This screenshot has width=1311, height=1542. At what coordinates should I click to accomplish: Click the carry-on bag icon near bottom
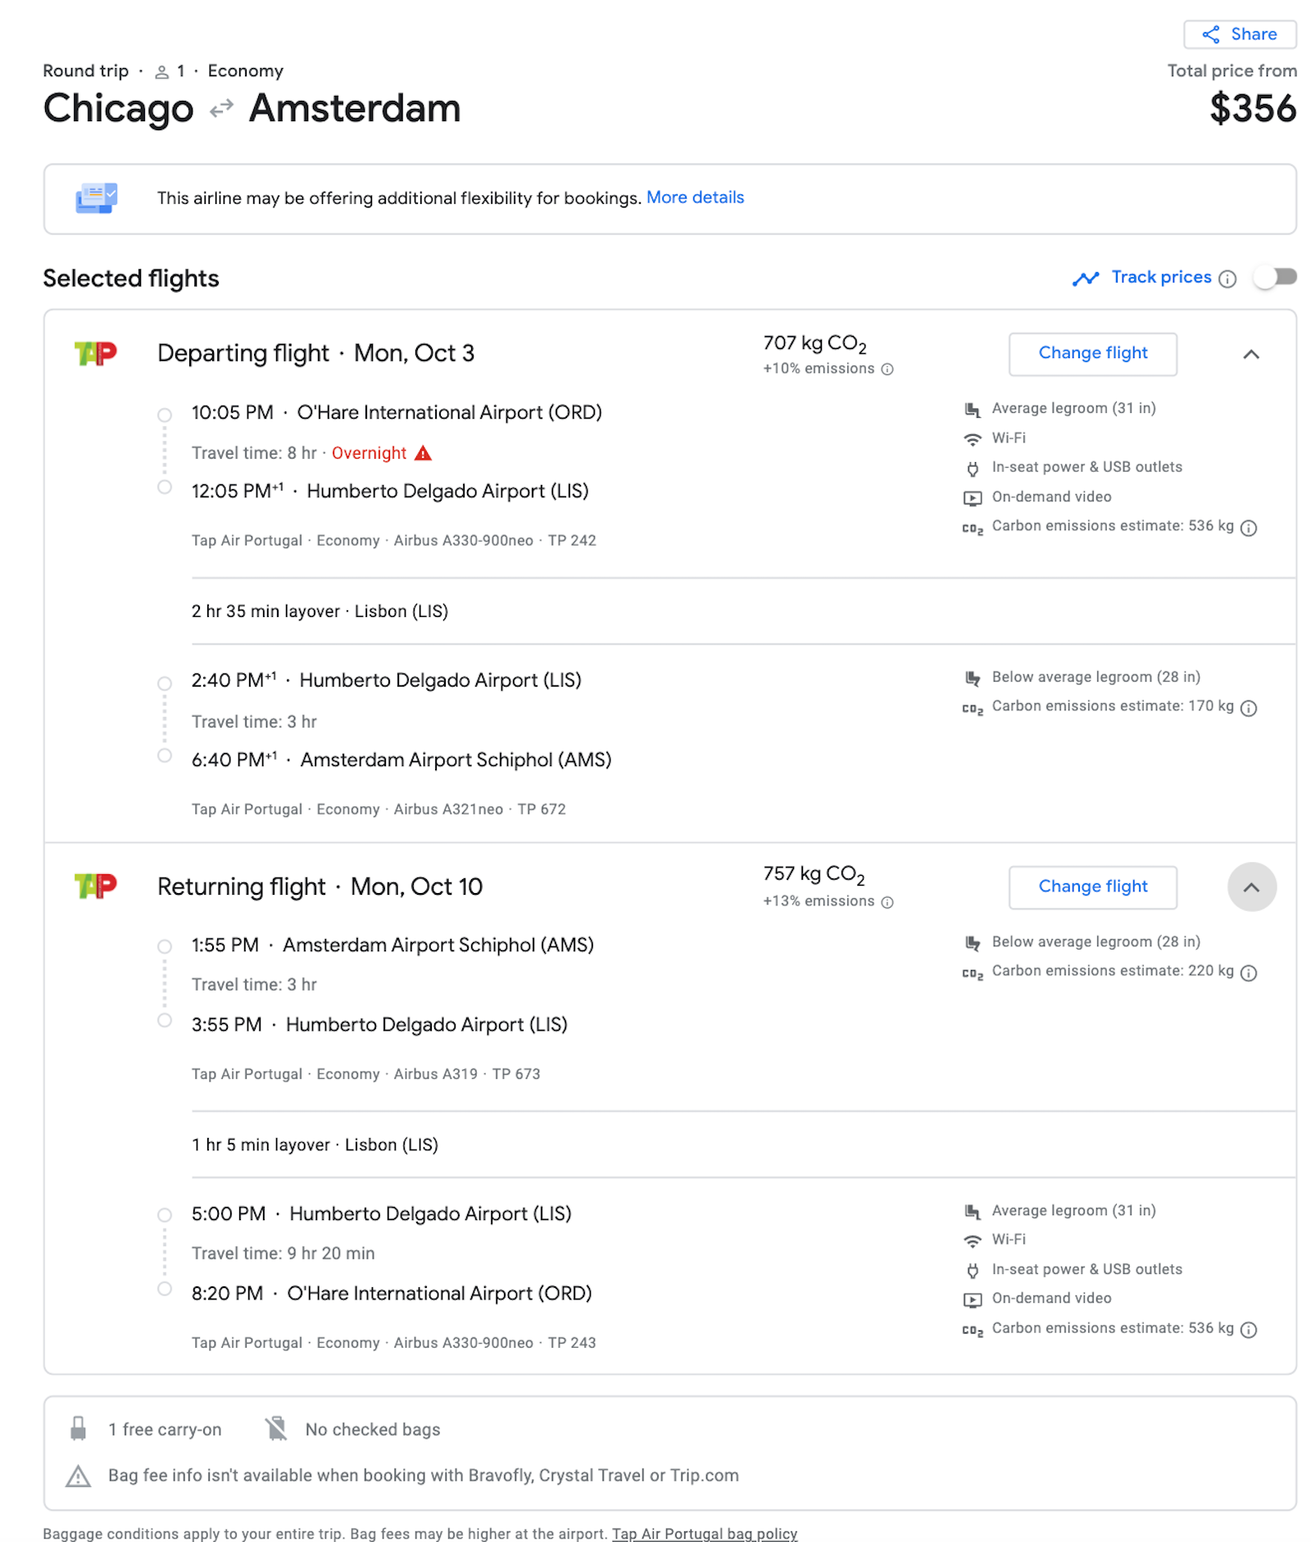79,1429
